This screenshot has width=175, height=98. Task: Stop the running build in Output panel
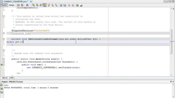point(2,89)
